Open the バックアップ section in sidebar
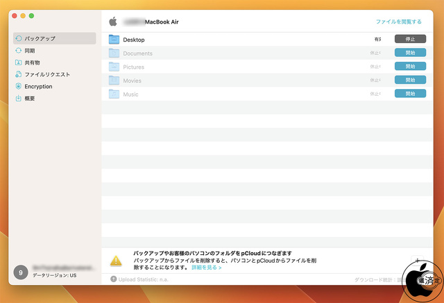This screenshot has height=303, width=444. click(54, 38)
